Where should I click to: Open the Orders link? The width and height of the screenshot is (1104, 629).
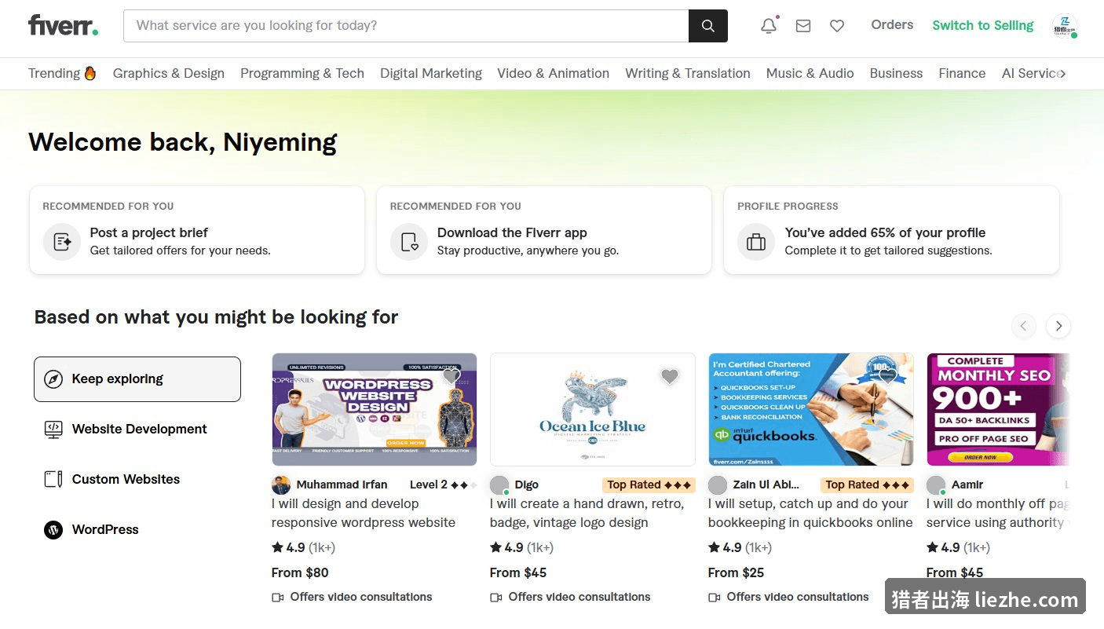pos(892,25)
